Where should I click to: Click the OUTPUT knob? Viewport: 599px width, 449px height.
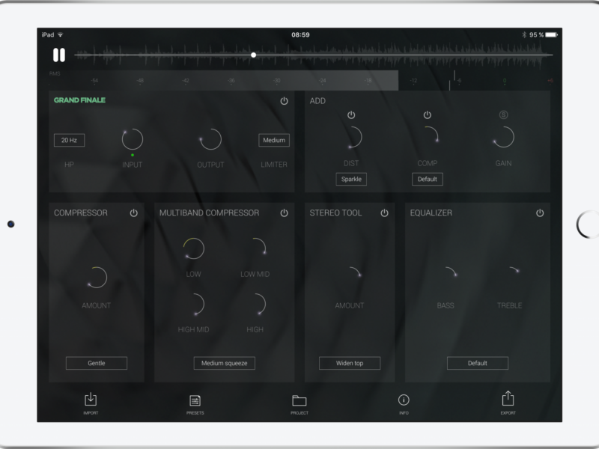210,139
